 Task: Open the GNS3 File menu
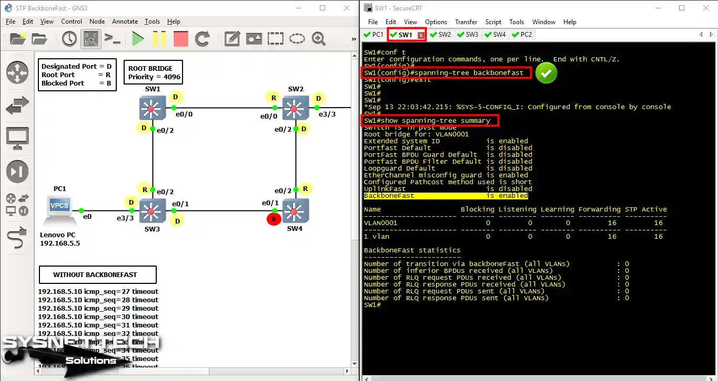pos(11,22)
